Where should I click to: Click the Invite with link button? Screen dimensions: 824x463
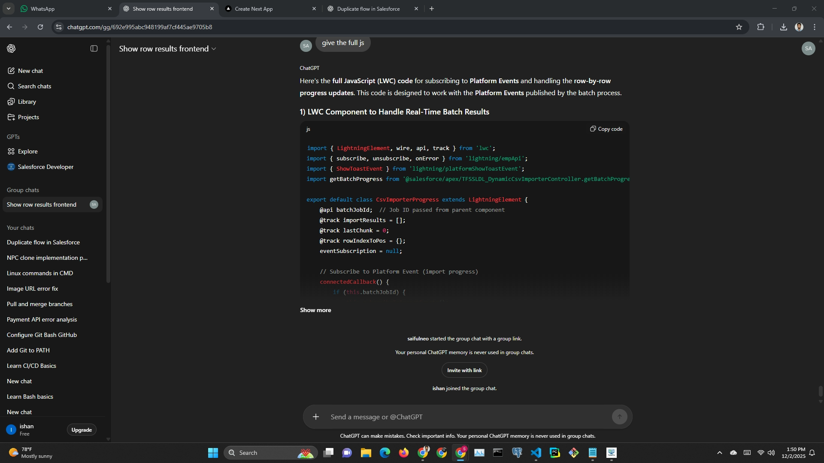464,370
